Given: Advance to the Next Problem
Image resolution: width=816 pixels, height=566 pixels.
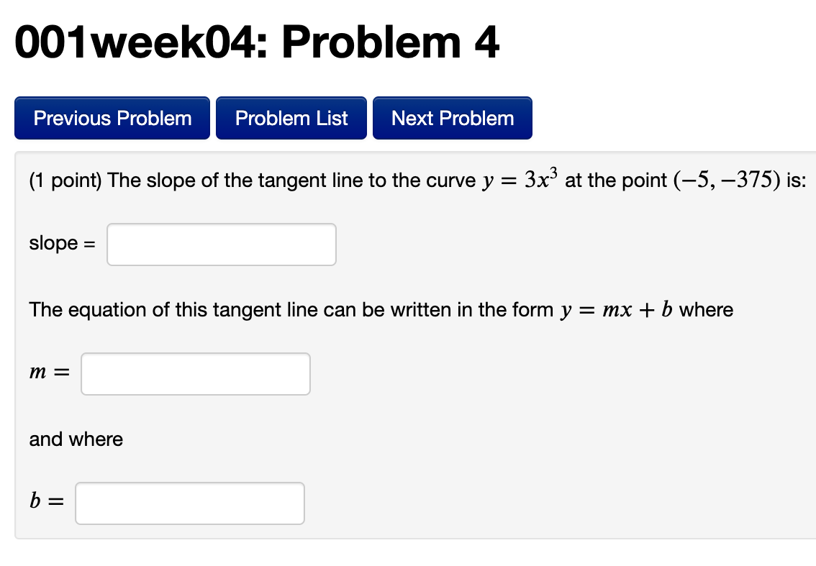Looking at the screenshot, I should click(x=452, y=117).
